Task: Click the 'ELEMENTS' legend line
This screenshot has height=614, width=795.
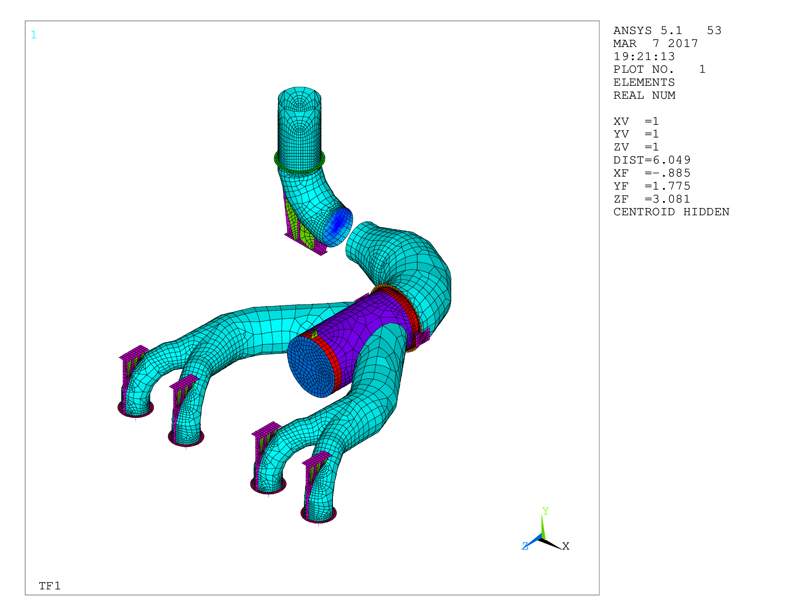Action: (x=644, y=82)
